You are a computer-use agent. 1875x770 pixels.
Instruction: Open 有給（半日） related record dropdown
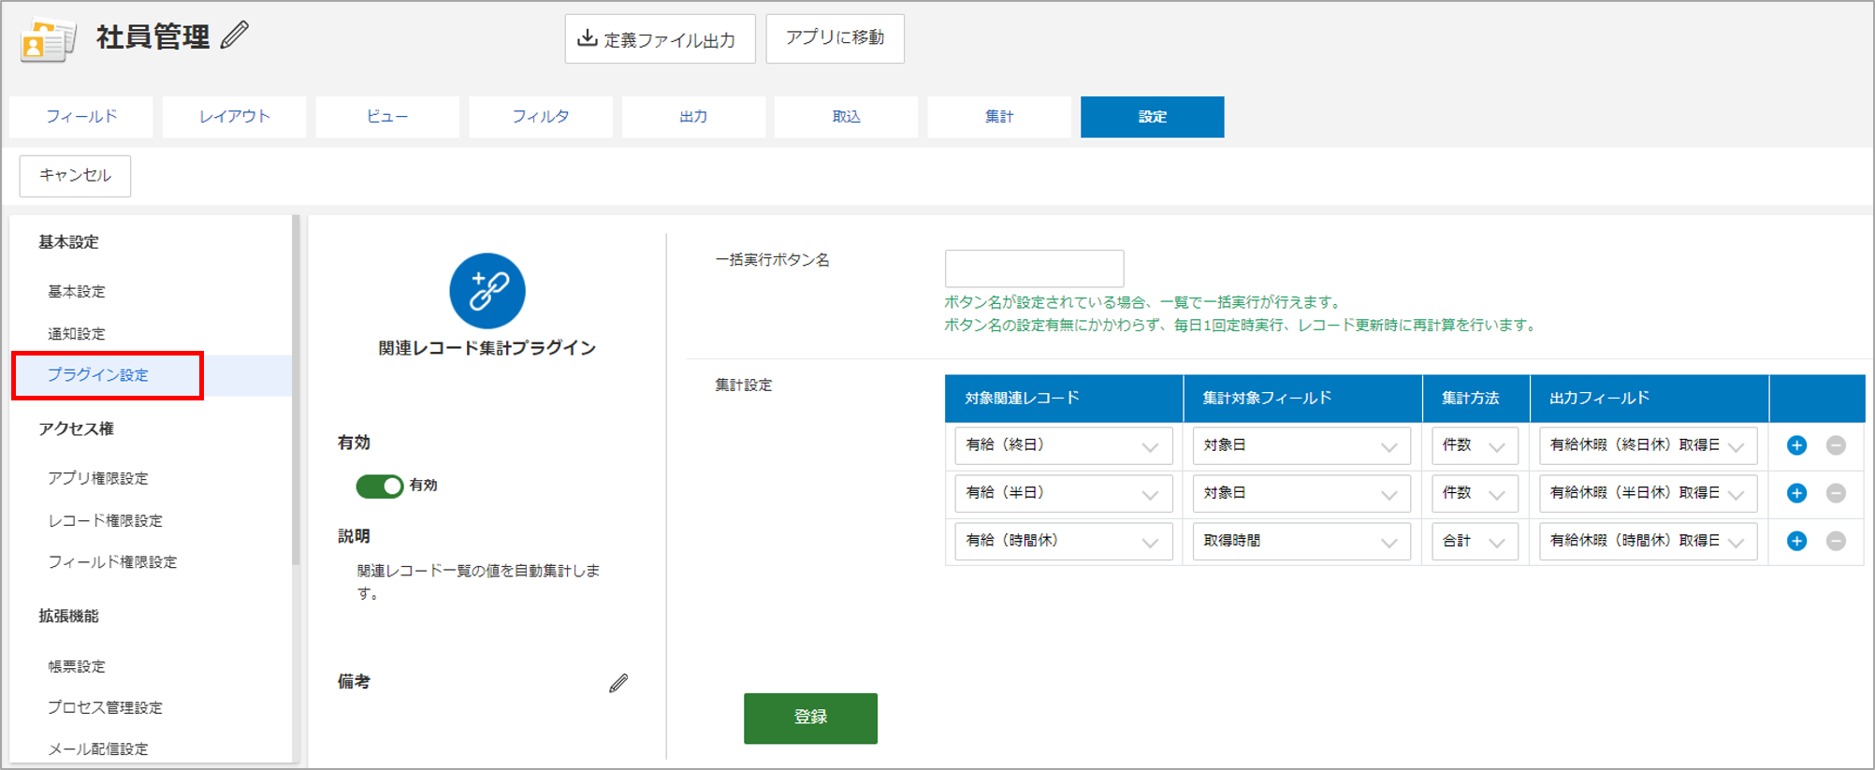click(1063, 493)
